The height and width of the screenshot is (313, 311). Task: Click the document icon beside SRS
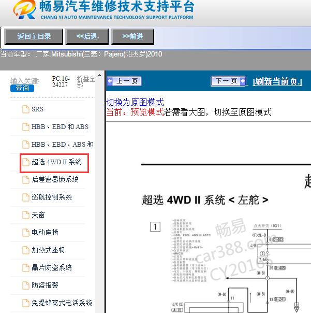pyautogui.click(x=25, y=109)
